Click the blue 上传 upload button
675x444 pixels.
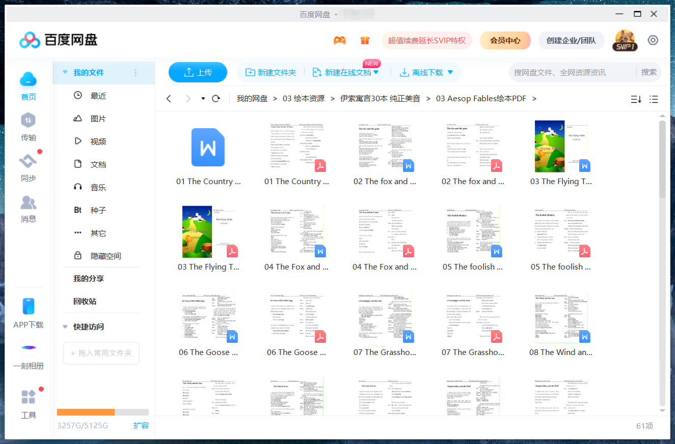point(198,72)
